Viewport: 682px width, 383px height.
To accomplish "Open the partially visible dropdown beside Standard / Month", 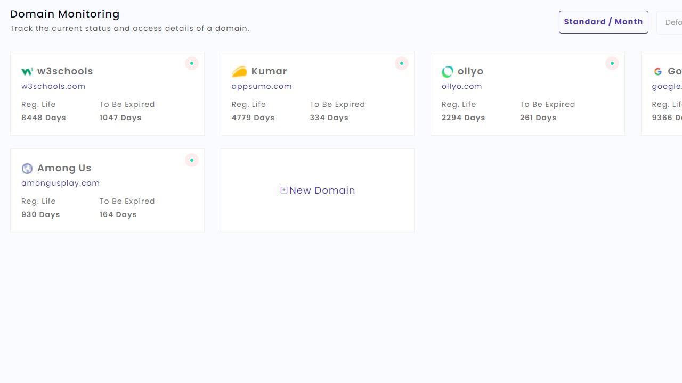I will tap(671, 22).
